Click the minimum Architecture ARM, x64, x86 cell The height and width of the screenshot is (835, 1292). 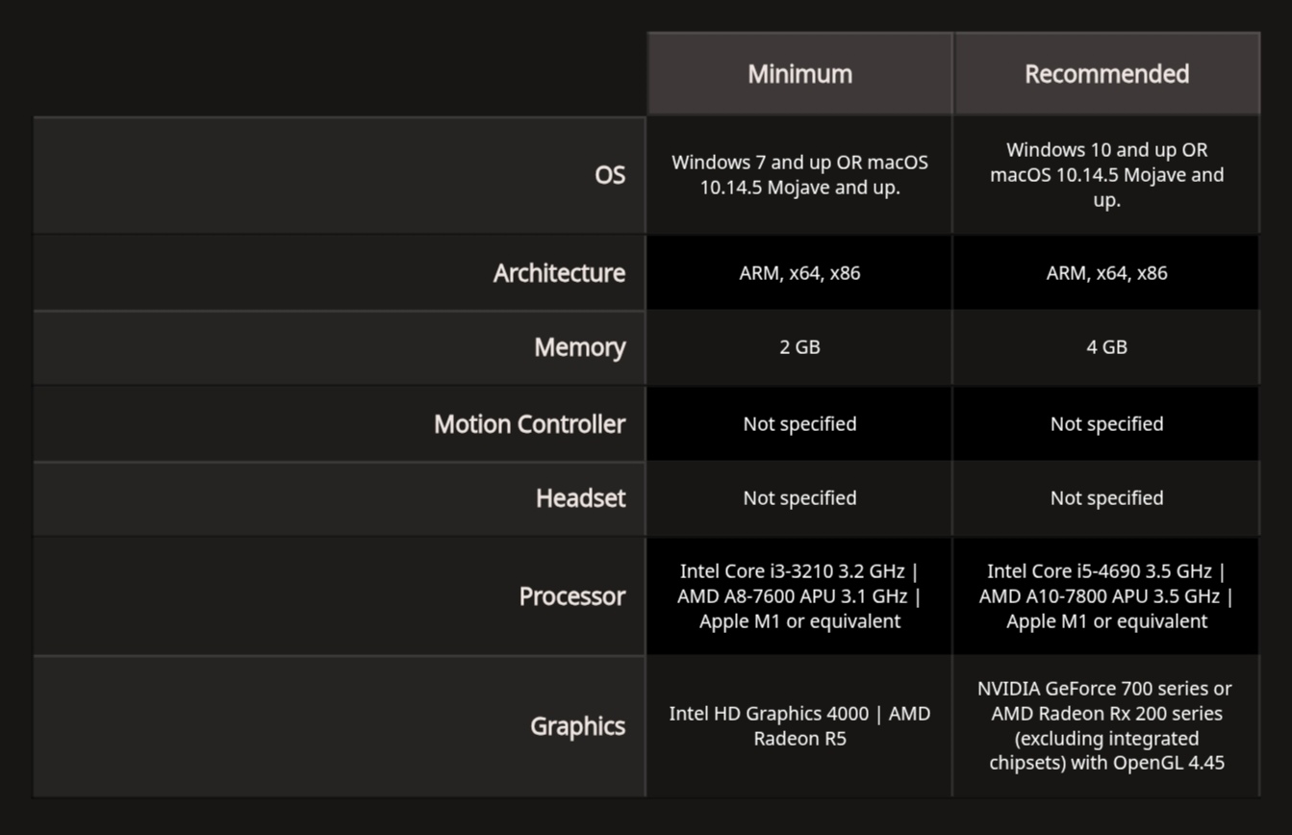(x=799, y=273)
